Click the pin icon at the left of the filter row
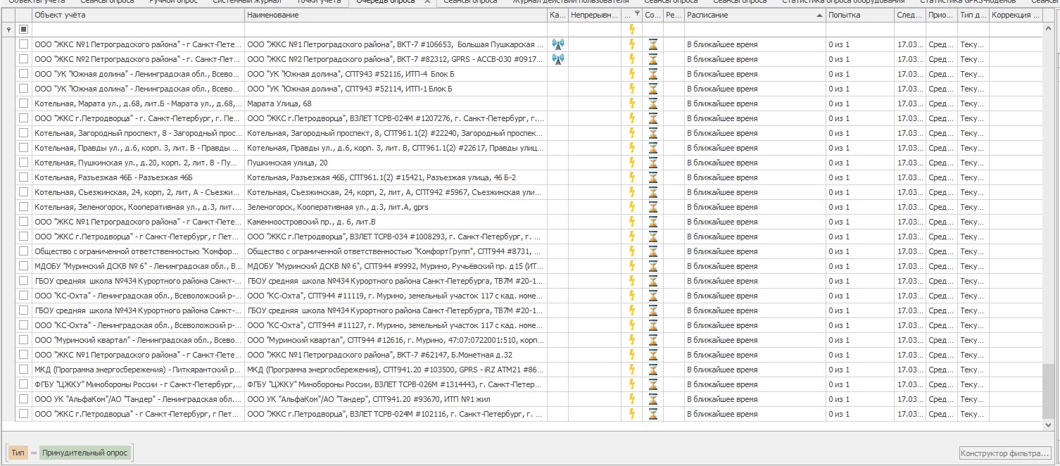 coord(8,30)
